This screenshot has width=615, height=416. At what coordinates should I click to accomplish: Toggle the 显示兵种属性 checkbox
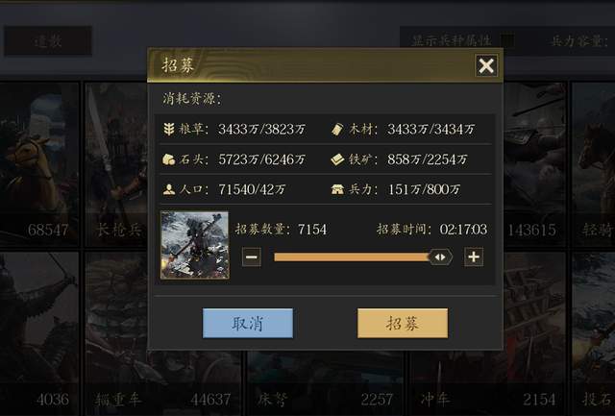click(506, 40)
